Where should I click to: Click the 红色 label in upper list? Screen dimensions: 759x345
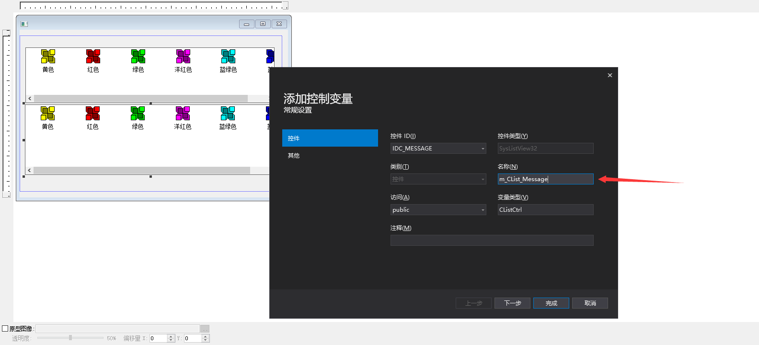(93, 70)
